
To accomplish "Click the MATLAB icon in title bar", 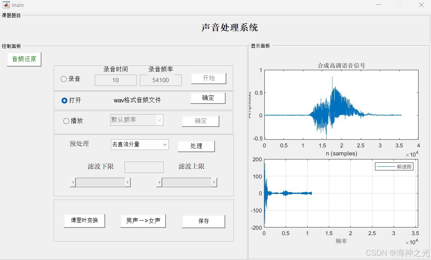I will click(x=6, y=5).
